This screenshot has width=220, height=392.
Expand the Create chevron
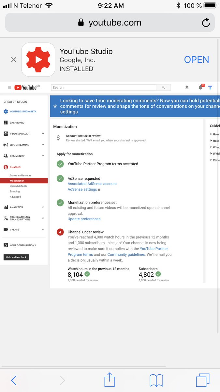[43, 230]
